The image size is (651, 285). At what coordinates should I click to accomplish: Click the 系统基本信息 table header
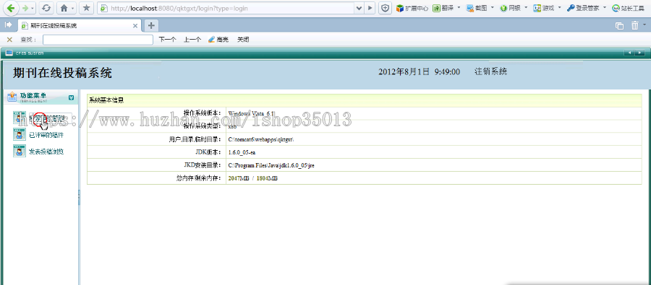coord(364,100)
